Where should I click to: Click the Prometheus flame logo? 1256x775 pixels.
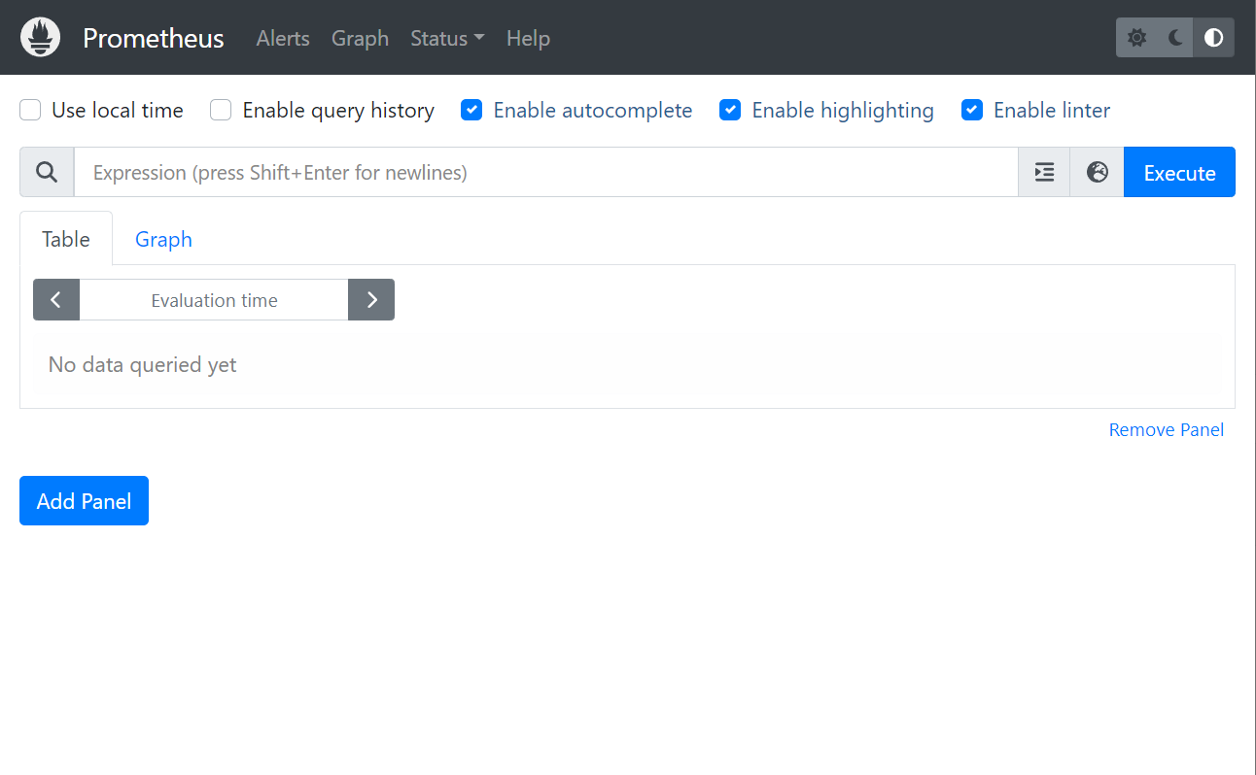[41, 38]
